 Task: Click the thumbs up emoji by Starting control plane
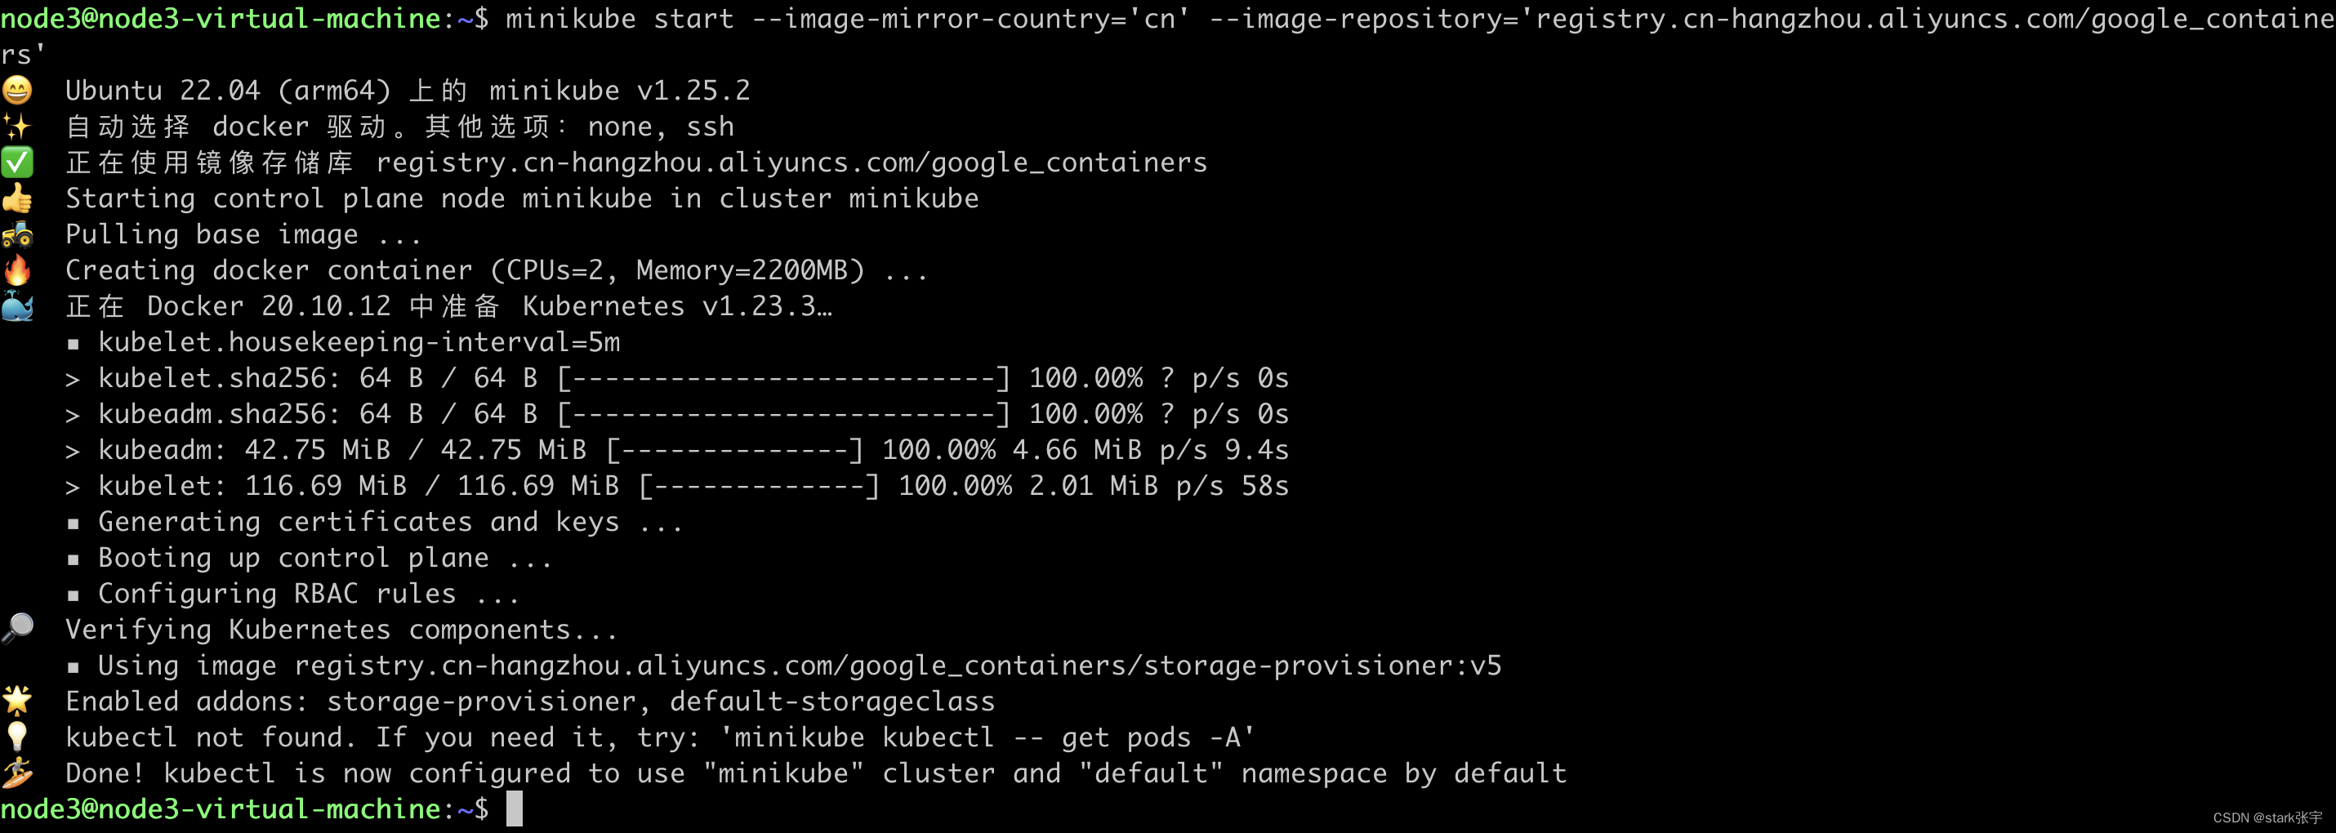17,198
